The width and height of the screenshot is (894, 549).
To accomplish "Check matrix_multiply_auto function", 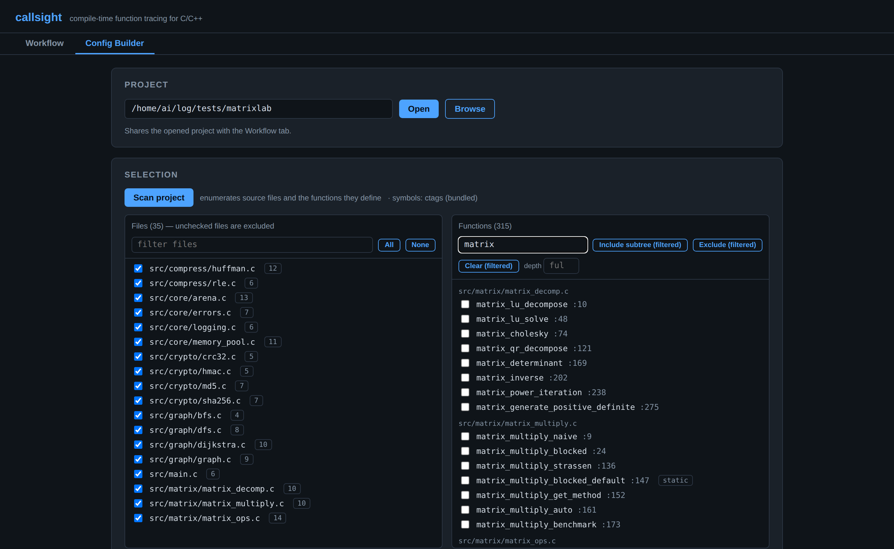I will [465, 509].
